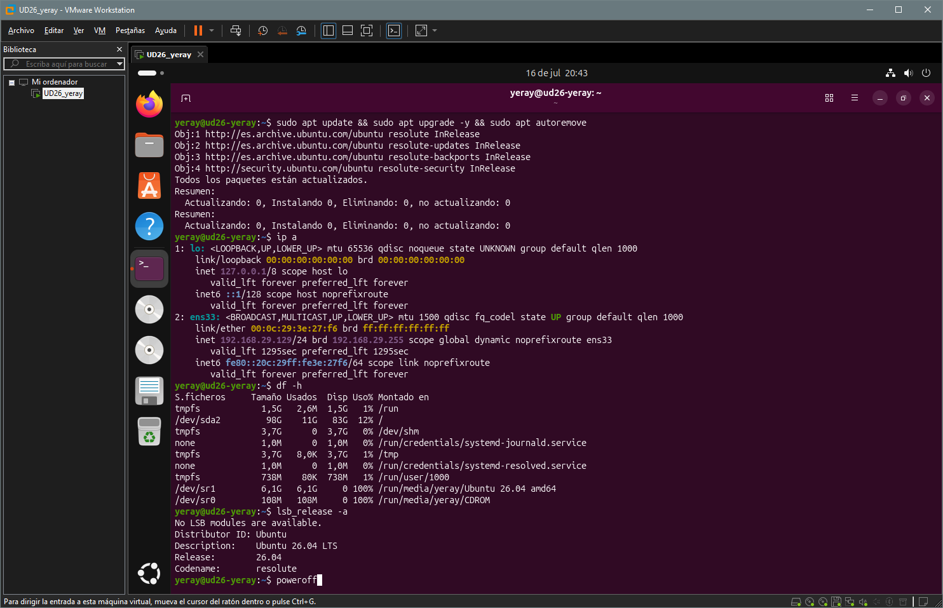Image resolution: width=943 pixels, height=608 pixels.
Task: Collapse the Mi ordenador tree node
Action: pos(11,83)
